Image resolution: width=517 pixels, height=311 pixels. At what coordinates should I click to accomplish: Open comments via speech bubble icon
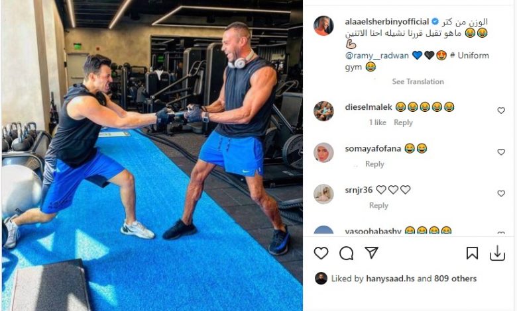(x=346, y=253)
